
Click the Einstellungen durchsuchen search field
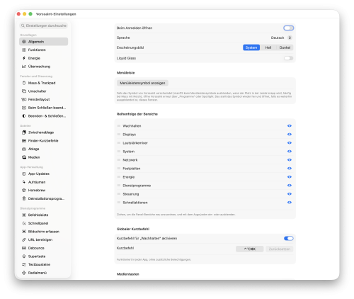pyautogui.click(x=44, y=26)
